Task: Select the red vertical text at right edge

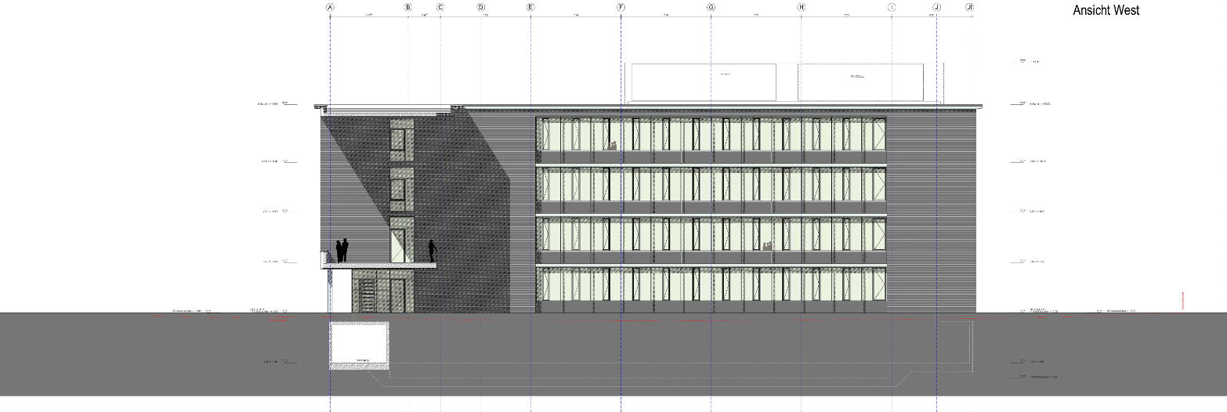Action: click(x=1182, y=299)
